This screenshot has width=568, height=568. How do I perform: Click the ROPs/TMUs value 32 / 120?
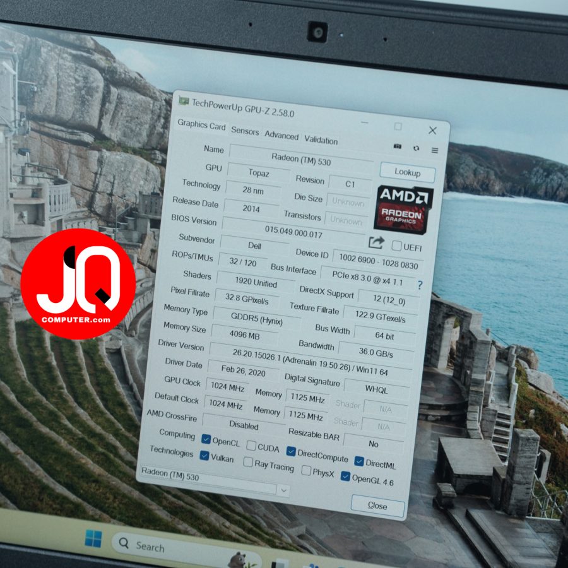coord(243,263)
